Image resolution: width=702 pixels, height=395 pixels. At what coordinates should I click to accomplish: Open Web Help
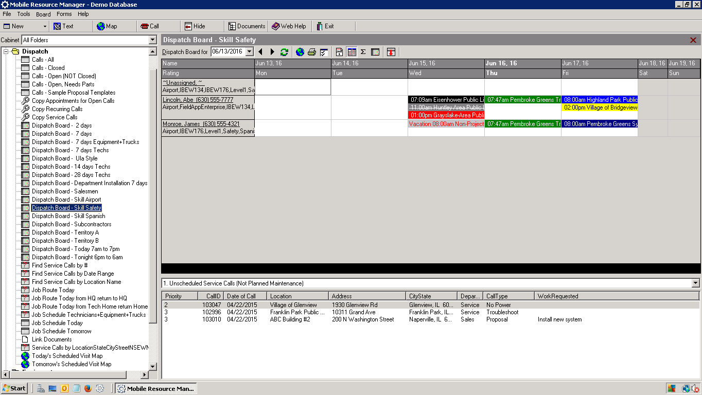289,26
